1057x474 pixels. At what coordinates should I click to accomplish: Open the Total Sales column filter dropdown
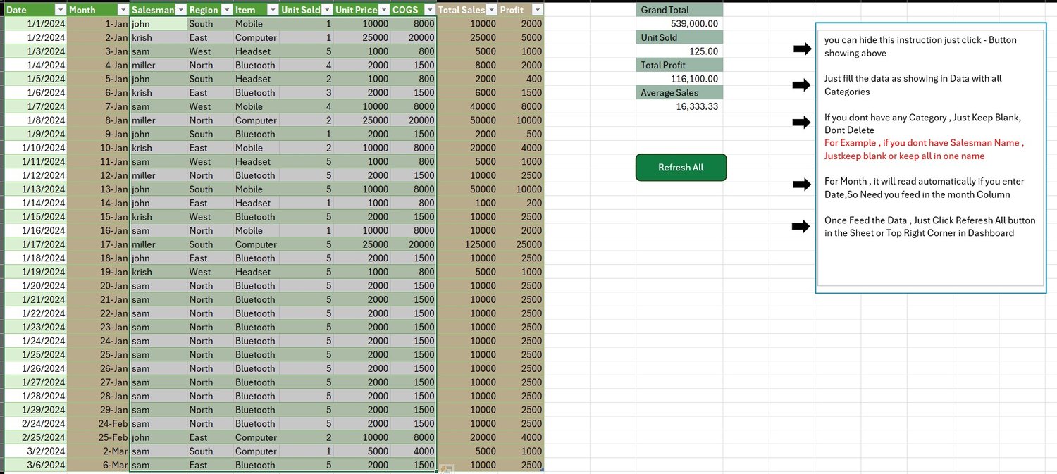(490, 10)
